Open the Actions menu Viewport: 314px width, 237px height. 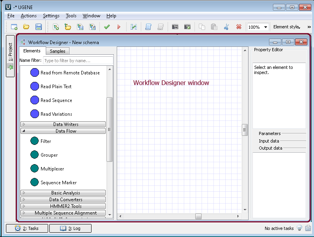click(29, 16)
